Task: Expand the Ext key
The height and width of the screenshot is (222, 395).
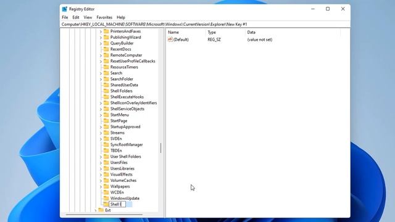Action: [x=95, y=210]
